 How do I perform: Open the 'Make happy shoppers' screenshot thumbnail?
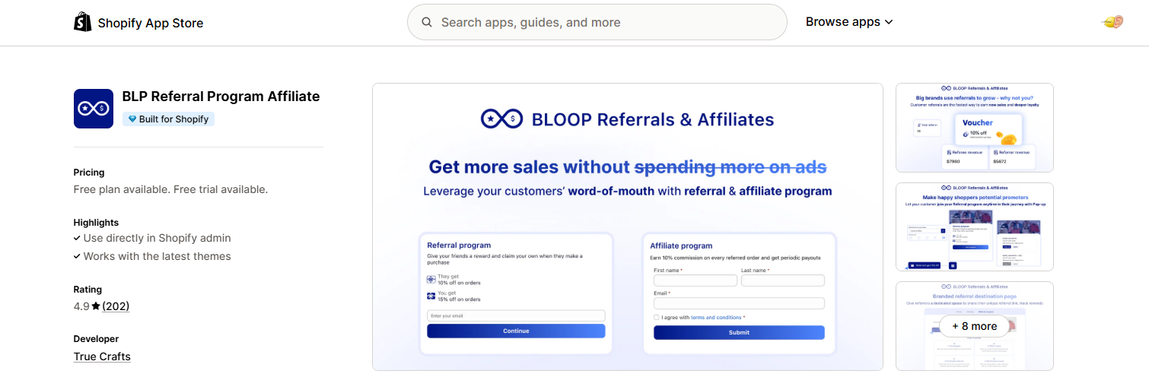point(974,227)
